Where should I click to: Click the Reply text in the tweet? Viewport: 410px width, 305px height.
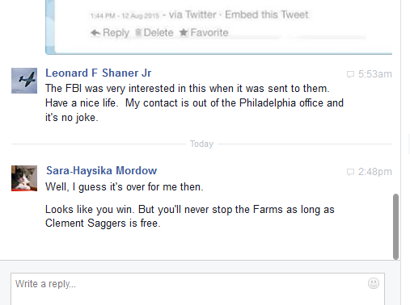116,33
